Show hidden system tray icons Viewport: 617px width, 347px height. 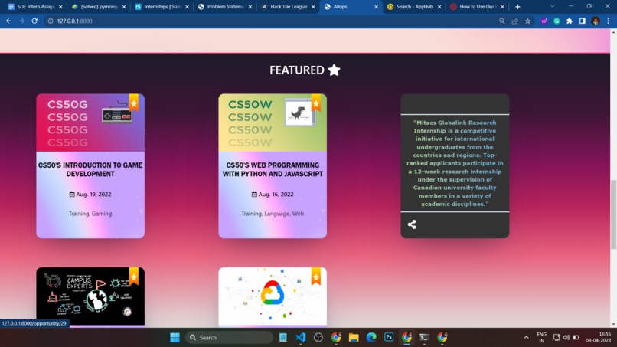526,337
